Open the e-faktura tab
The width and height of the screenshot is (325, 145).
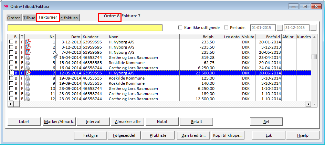pos(70,18)
